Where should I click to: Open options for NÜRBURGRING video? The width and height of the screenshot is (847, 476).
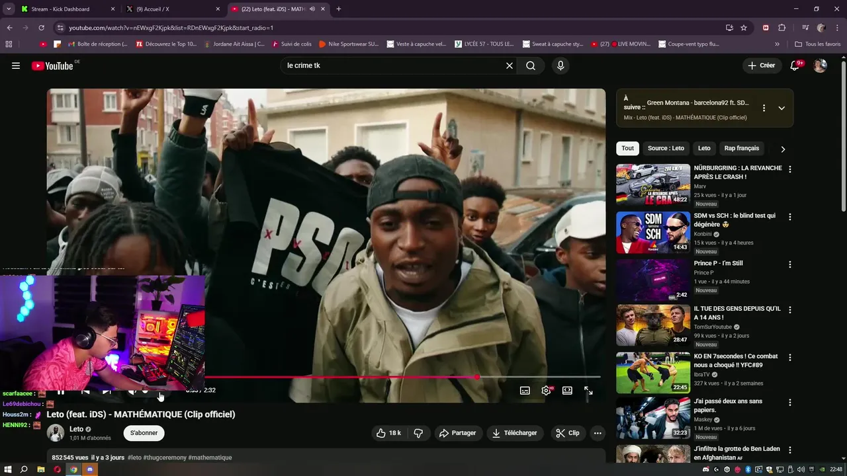[789, 169]
